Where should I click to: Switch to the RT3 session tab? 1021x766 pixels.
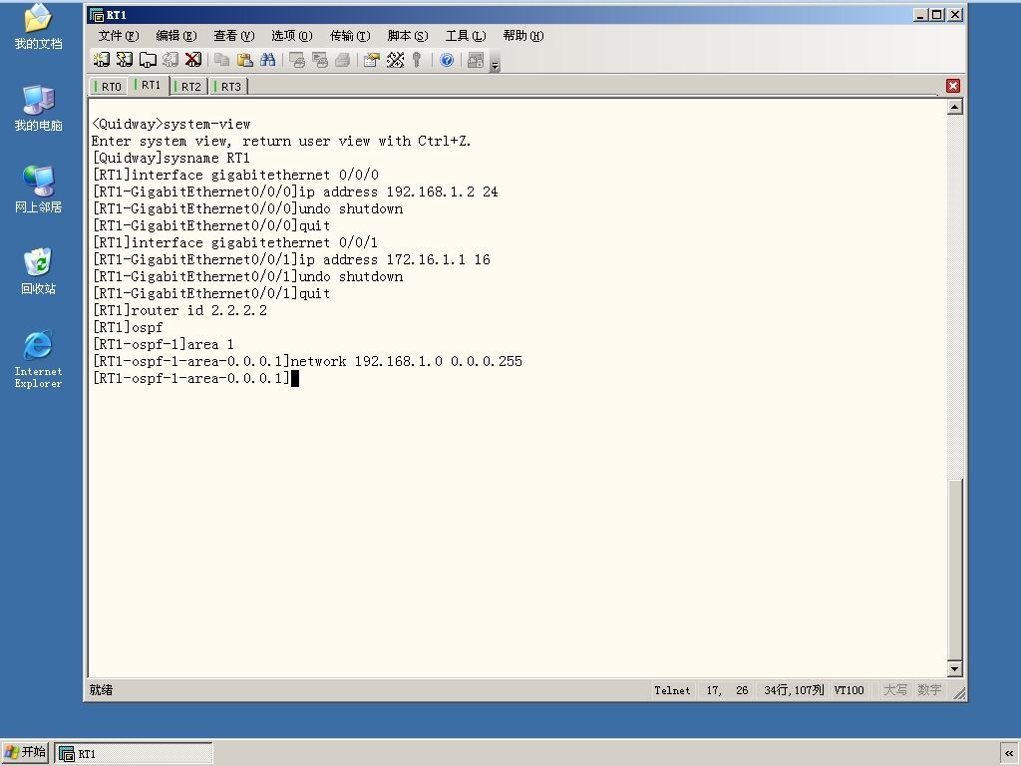(229, 87)
